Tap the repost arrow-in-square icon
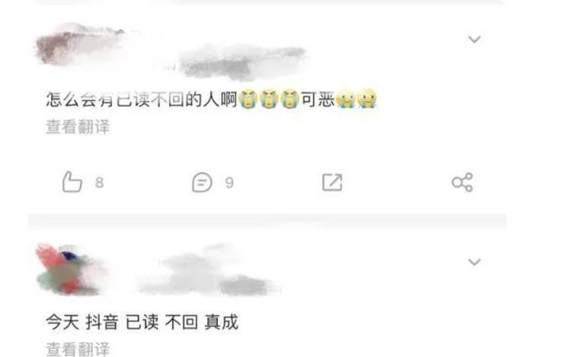Viewport: 581px width, 357px height. 332,182
